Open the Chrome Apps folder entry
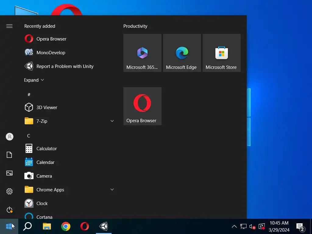Viewport: 312px width, 234px height. click(x=69, y=190)
